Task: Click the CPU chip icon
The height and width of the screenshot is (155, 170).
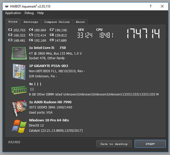Action: click(19, 53)
